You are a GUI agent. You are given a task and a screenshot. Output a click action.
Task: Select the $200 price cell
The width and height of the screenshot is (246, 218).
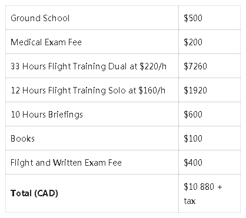point(210,42)
